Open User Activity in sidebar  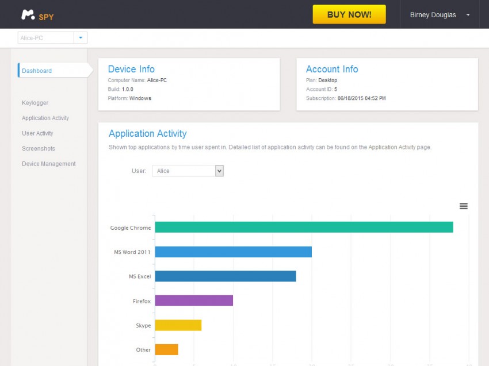(37, 133)
